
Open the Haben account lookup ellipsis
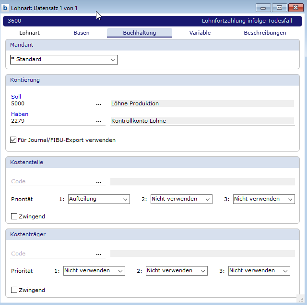pos(99,121)
